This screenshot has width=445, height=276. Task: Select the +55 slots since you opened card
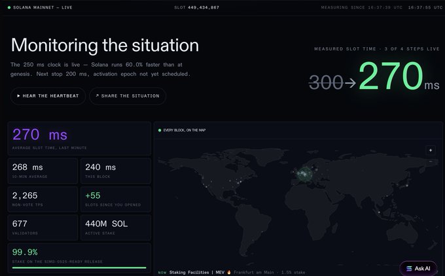point(116,199)
